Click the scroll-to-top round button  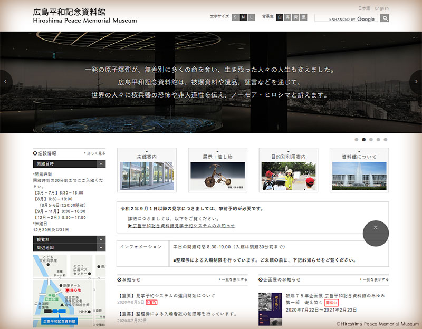376,233
